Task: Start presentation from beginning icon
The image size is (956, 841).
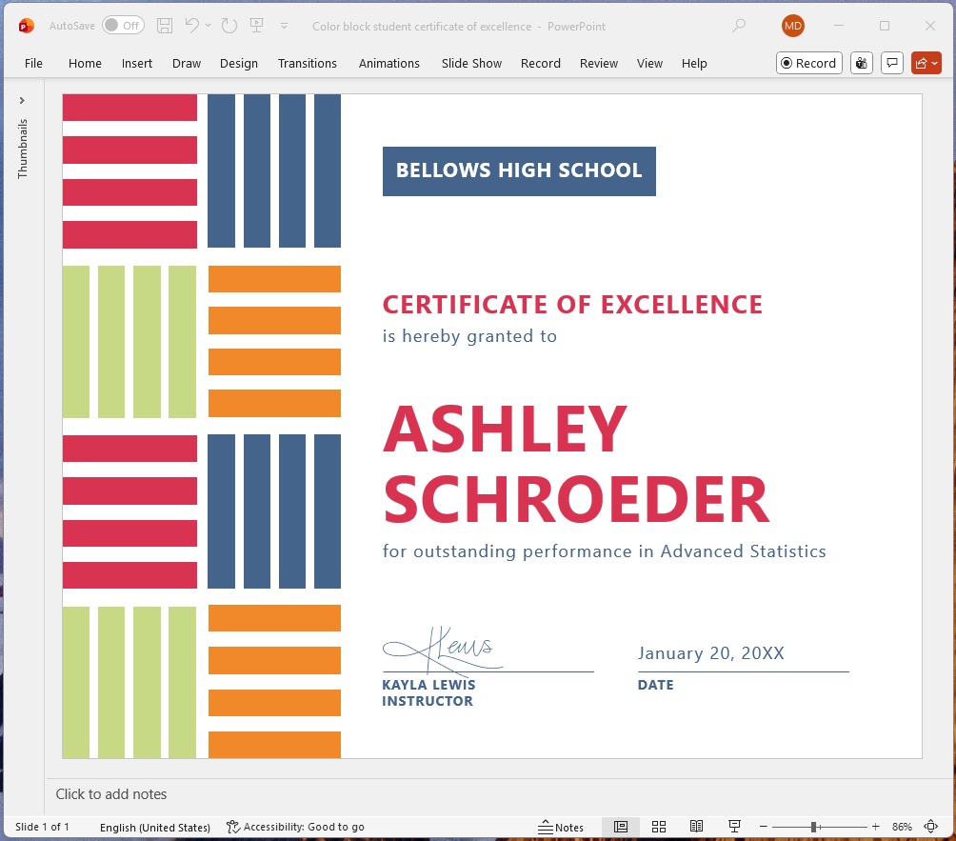Action: (256, 26)
